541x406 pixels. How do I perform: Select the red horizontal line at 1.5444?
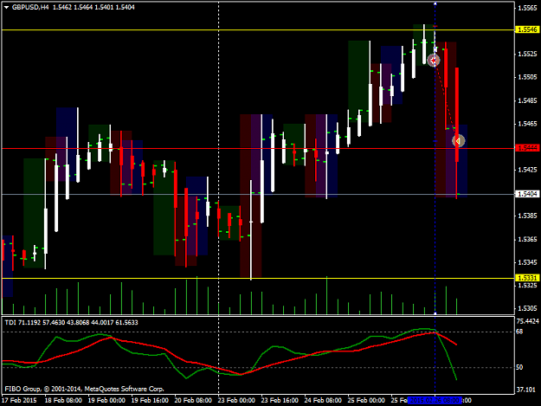pyautogui.click(x=258, y=149)
